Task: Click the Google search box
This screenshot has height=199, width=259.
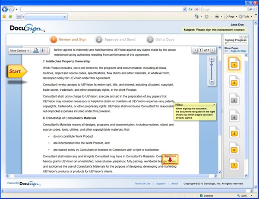Action: point(224,9)
